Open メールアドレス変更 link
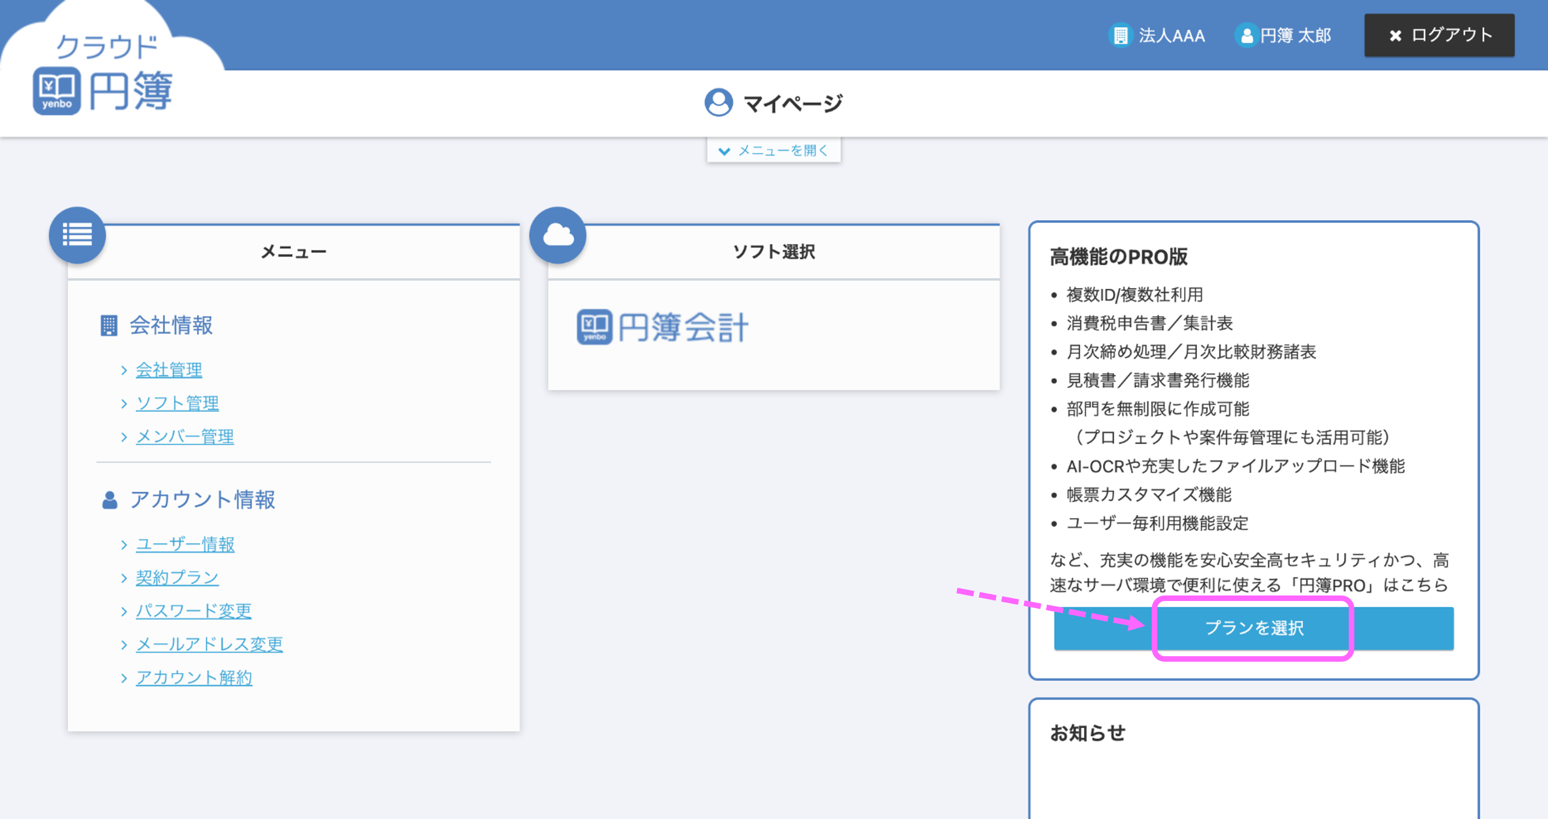This screenshot has width=1548, height=819. pyautogui.click(x=209, y=644)
